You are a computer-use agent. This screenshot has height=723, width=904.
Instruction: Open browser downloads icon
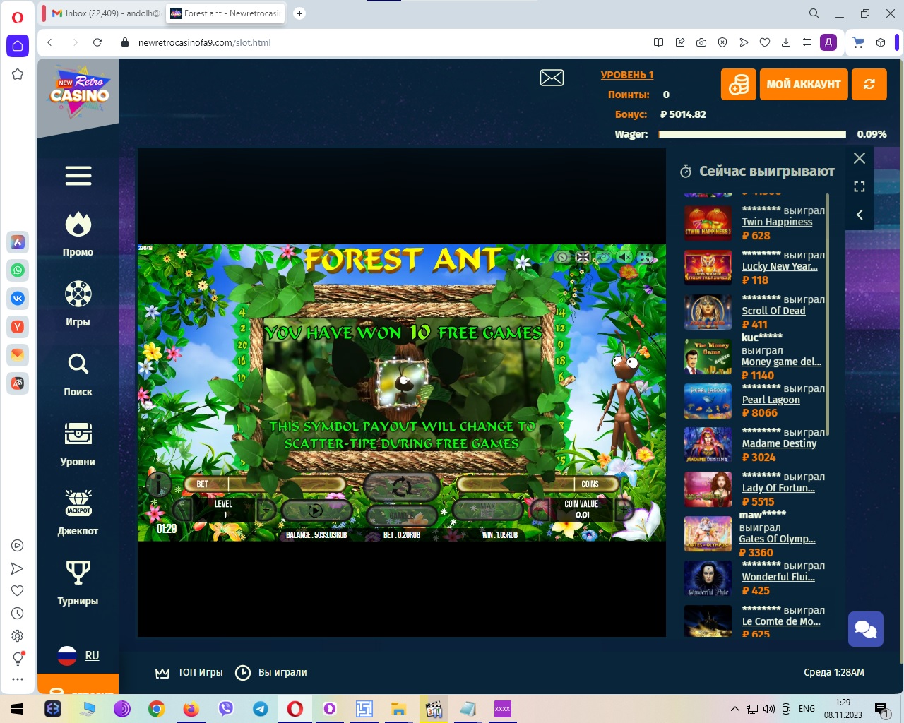pyautogui.click(x=786, y=42)
